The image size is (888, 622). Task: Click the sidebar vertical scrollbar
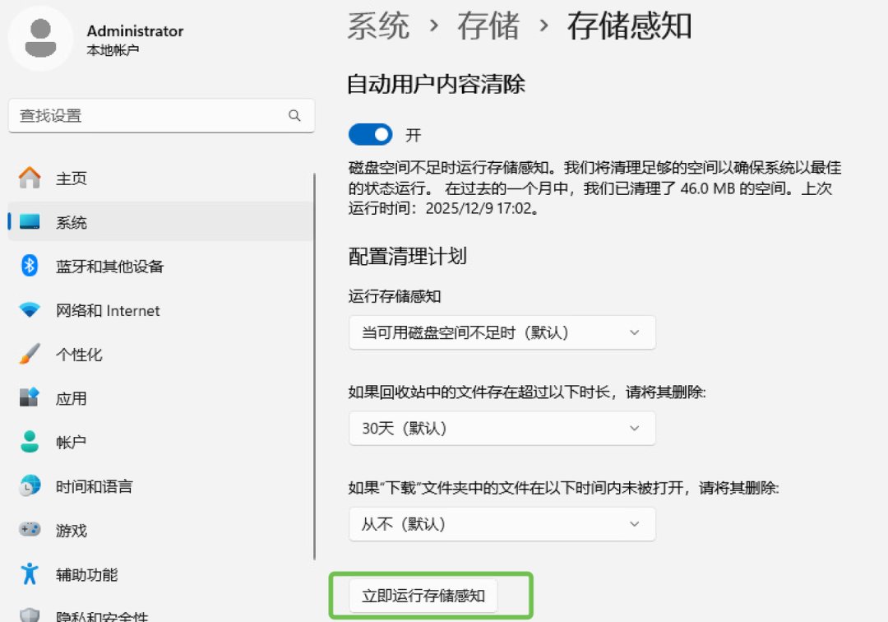pyautogui.click(x=314, y=366)
